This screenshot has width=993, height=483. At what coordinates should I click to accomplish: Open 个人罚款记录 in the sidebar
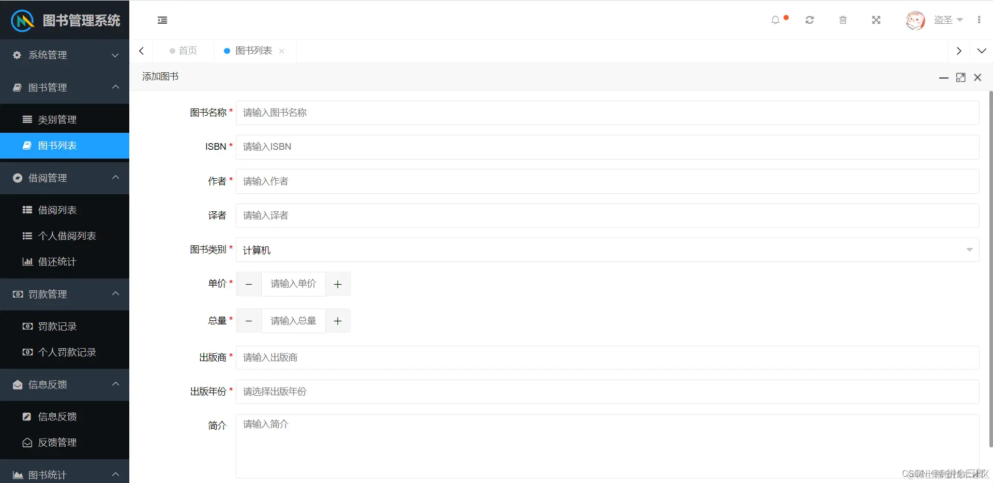point(65,352)
